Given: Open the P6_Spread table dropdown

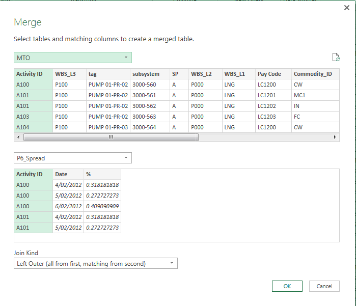Looking at the screenshot, I should click(x=72, y=158).
